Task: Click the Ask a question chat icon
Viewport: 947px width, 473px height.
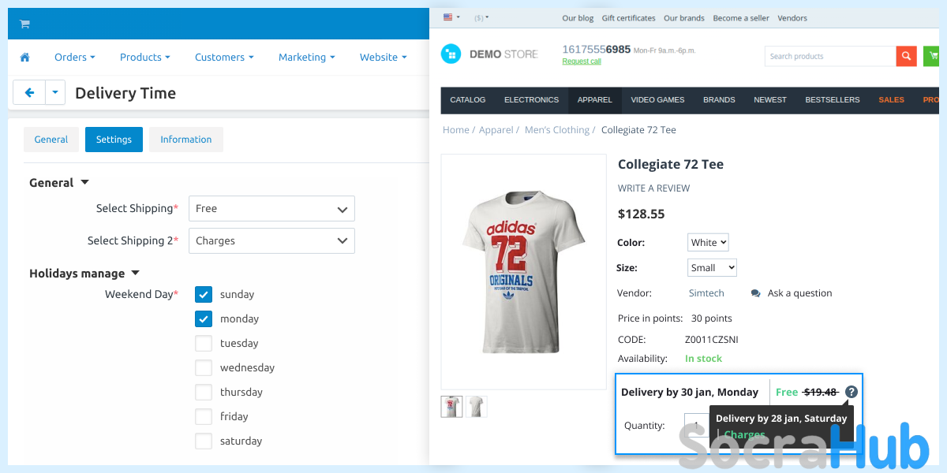Action: coord(756,293)
